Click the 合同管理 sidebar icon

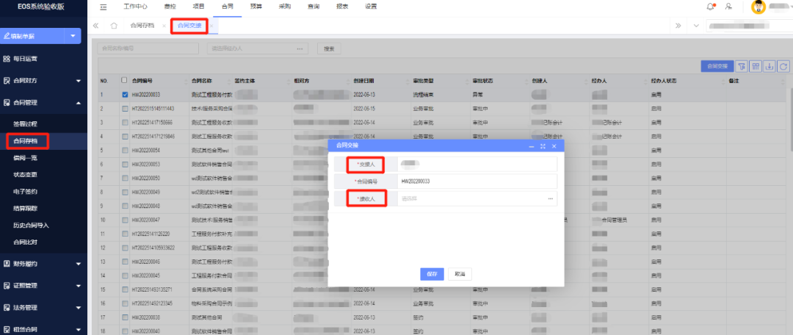coord(7,103)
